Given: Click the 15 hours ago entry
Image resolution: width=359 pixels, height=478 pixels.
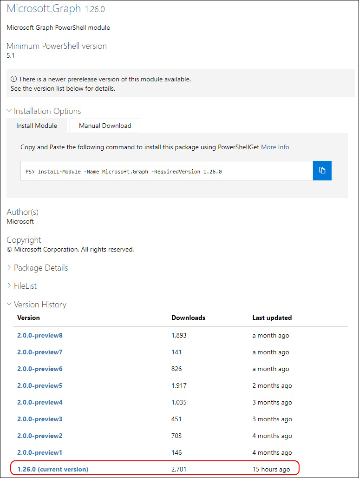Looking at the screenshot, I should 271,469.
